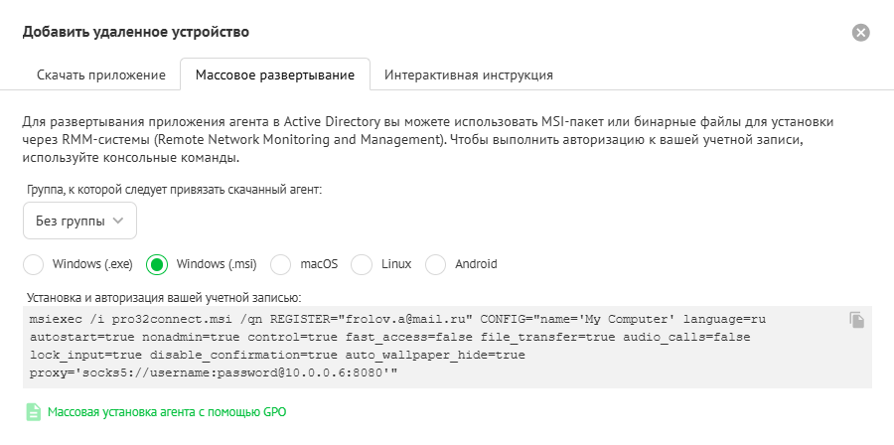Choose the Android platform radio button
The height and width of the screenshot is (445, 894).
[435, 264]
